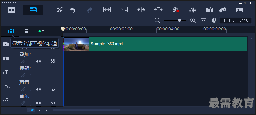The height and width of the screenshot is (115, 256).
Task: Zoom in the timeline
Action: (x=193, y=20)
